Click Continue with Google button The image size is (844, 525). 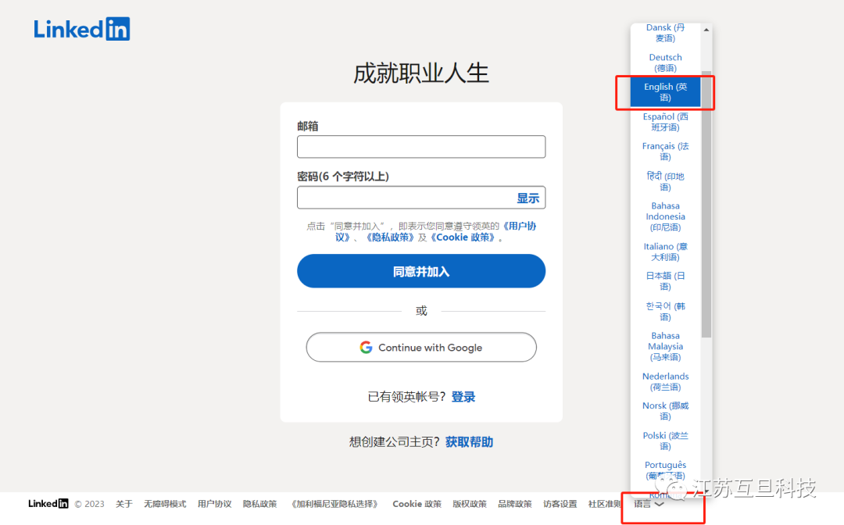point(421,348)
